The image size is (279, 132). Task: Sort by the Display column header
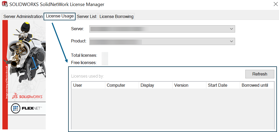(156, 85)
